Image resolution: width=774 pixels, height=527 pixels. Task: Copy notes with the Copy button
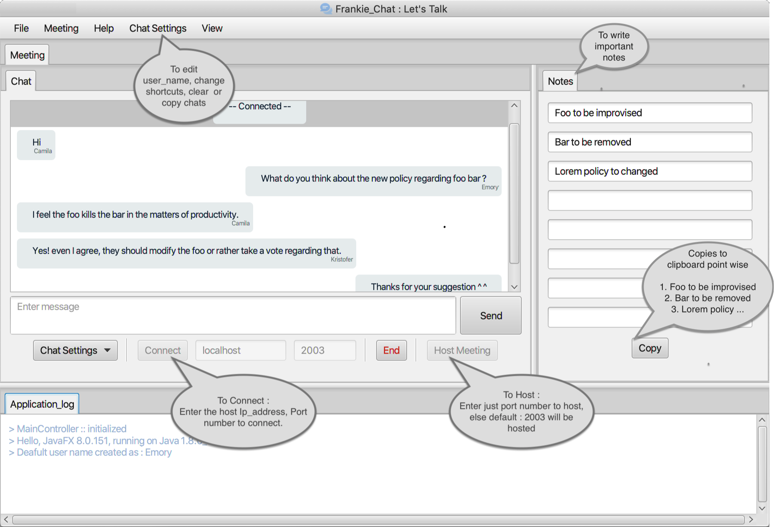click(x=650, y=348)
